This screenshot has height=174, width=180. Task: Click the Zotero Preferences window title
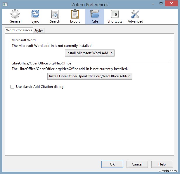pos(90,5)
